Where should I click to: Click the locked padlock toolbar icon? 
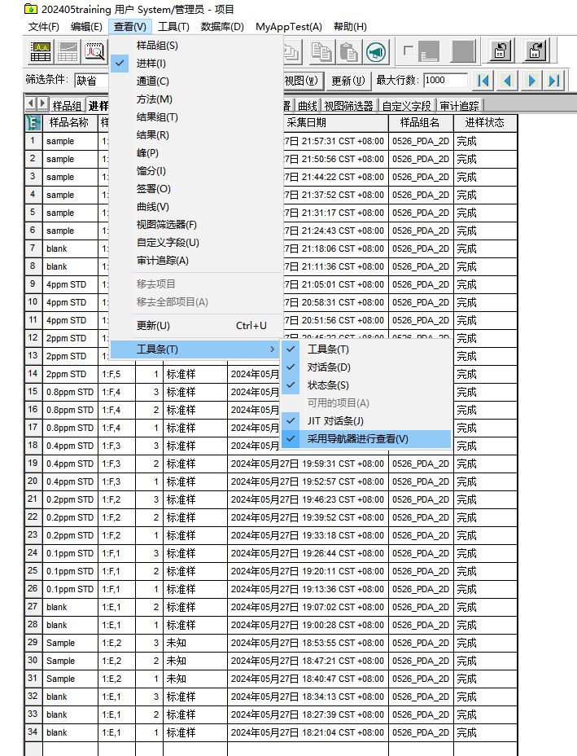click(501, 51)
